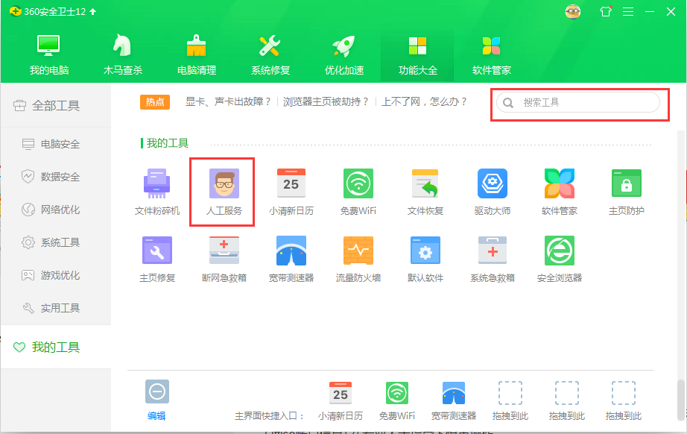687x434 pixels.
Task: Open the 驱动大师 driver tool
Action: click(x=492, y=192)
